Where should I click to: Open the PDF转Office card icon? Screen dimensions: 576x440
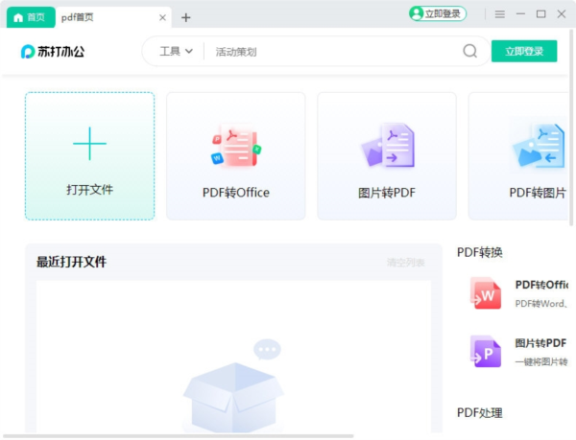coord(236,146)
